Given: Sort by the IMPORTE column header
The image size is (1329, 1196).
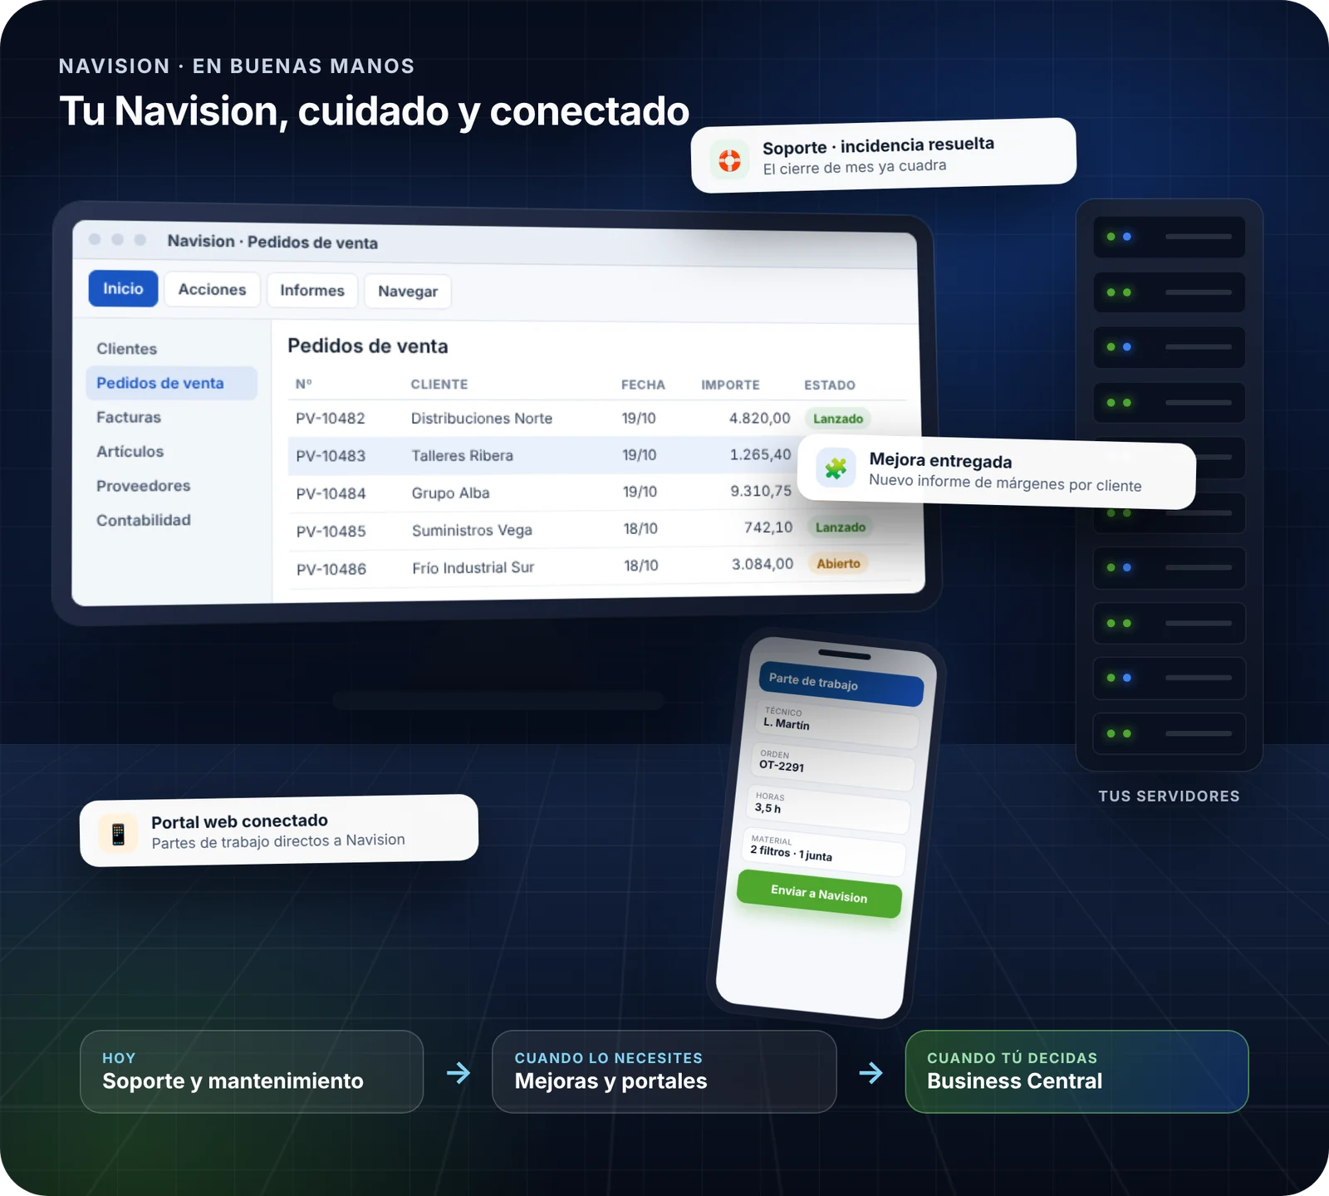Looking at the screenshot, I should pos(730,385).
